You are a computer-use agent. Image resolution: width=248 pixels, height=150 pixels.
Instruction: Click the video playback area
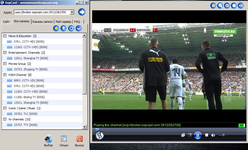click(169, 66)
